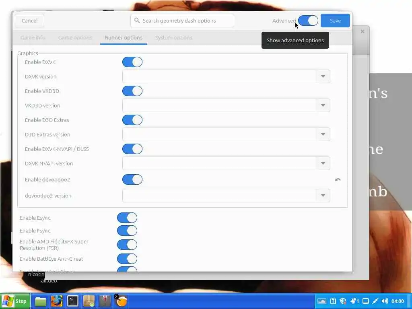Click the Stop start-menu button
412x309 pixels.
[x=15, y=301]
